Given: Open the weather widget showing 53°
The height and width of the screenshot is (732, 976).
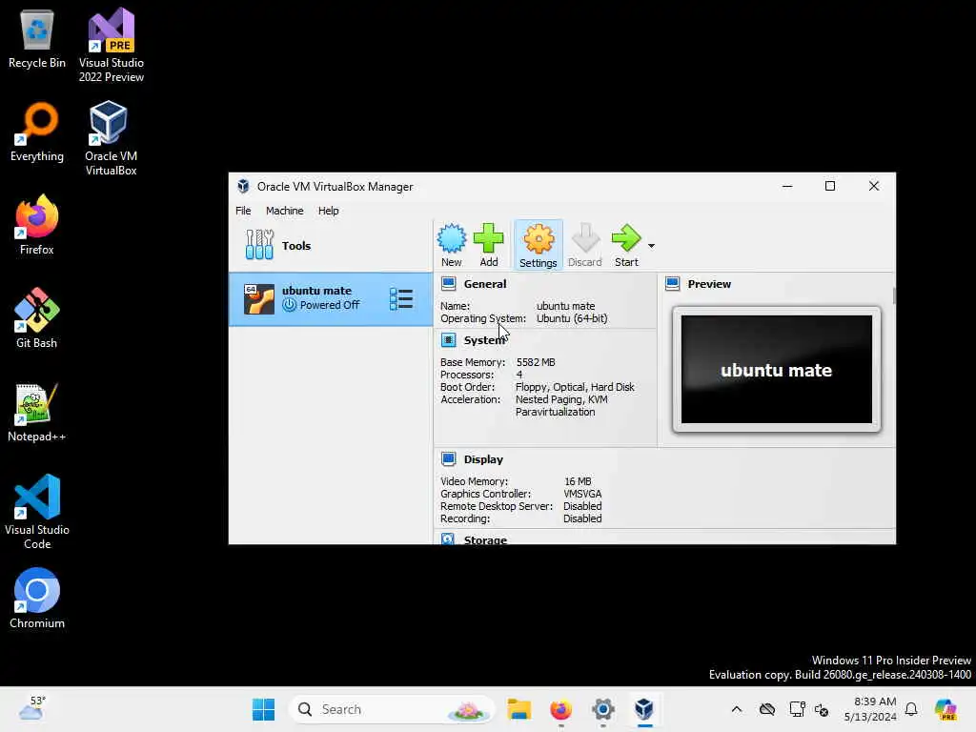Looking at the screenshot, I should point(32,708).
